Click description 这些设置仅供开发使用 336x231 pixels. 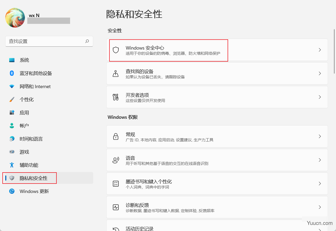click(145, 101)
